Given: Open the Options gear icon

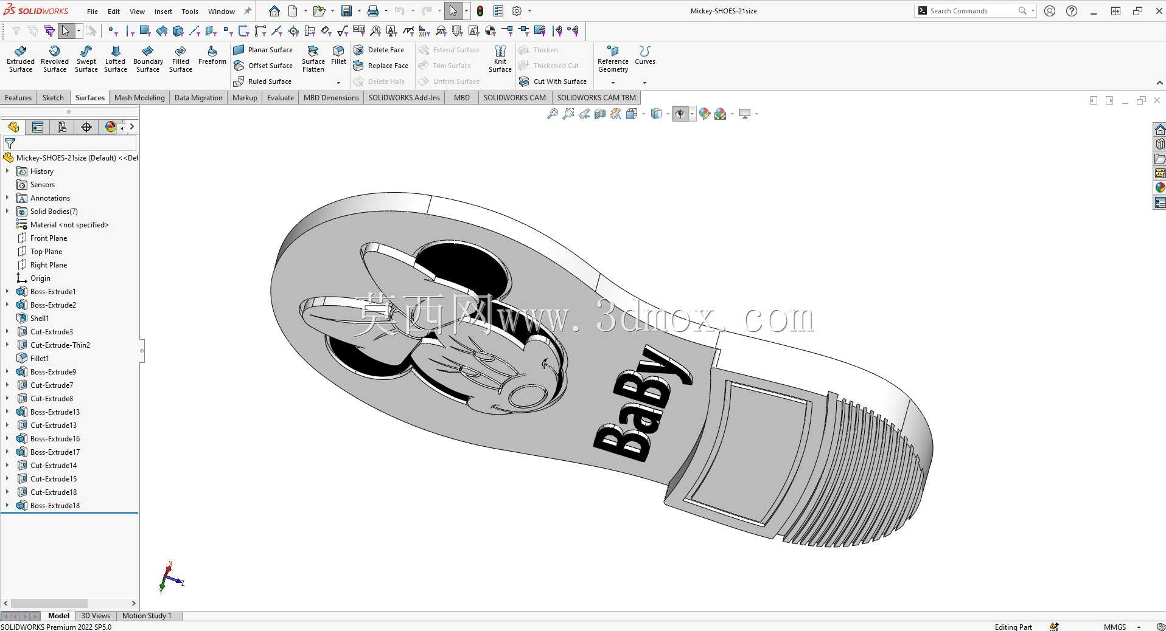Looking at the screenshot, I should coord(517,11).
